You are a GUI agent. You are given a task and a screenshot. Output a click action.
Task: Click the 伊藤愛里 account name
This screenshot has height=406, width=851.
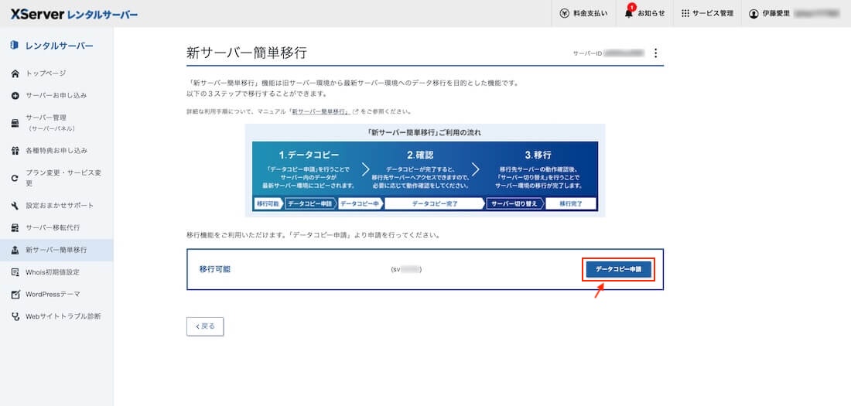(776, 14)
